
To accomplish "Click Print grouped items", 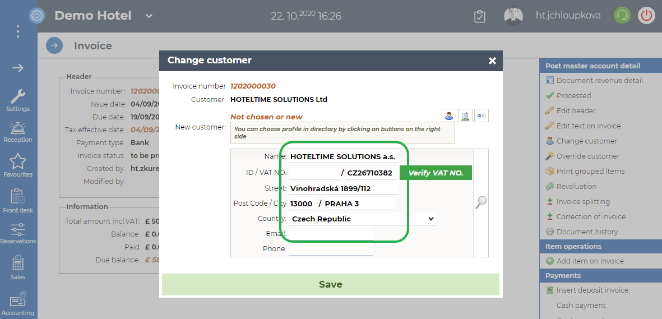I will tap(590, 172).
